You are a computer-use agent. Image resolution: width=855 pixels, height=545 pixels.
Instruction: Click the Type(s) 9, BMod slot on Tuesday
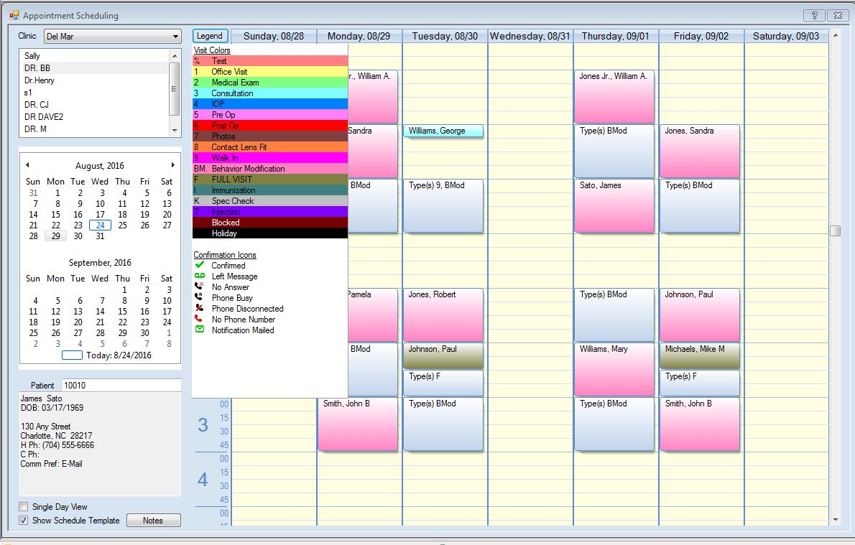point(443,205)
